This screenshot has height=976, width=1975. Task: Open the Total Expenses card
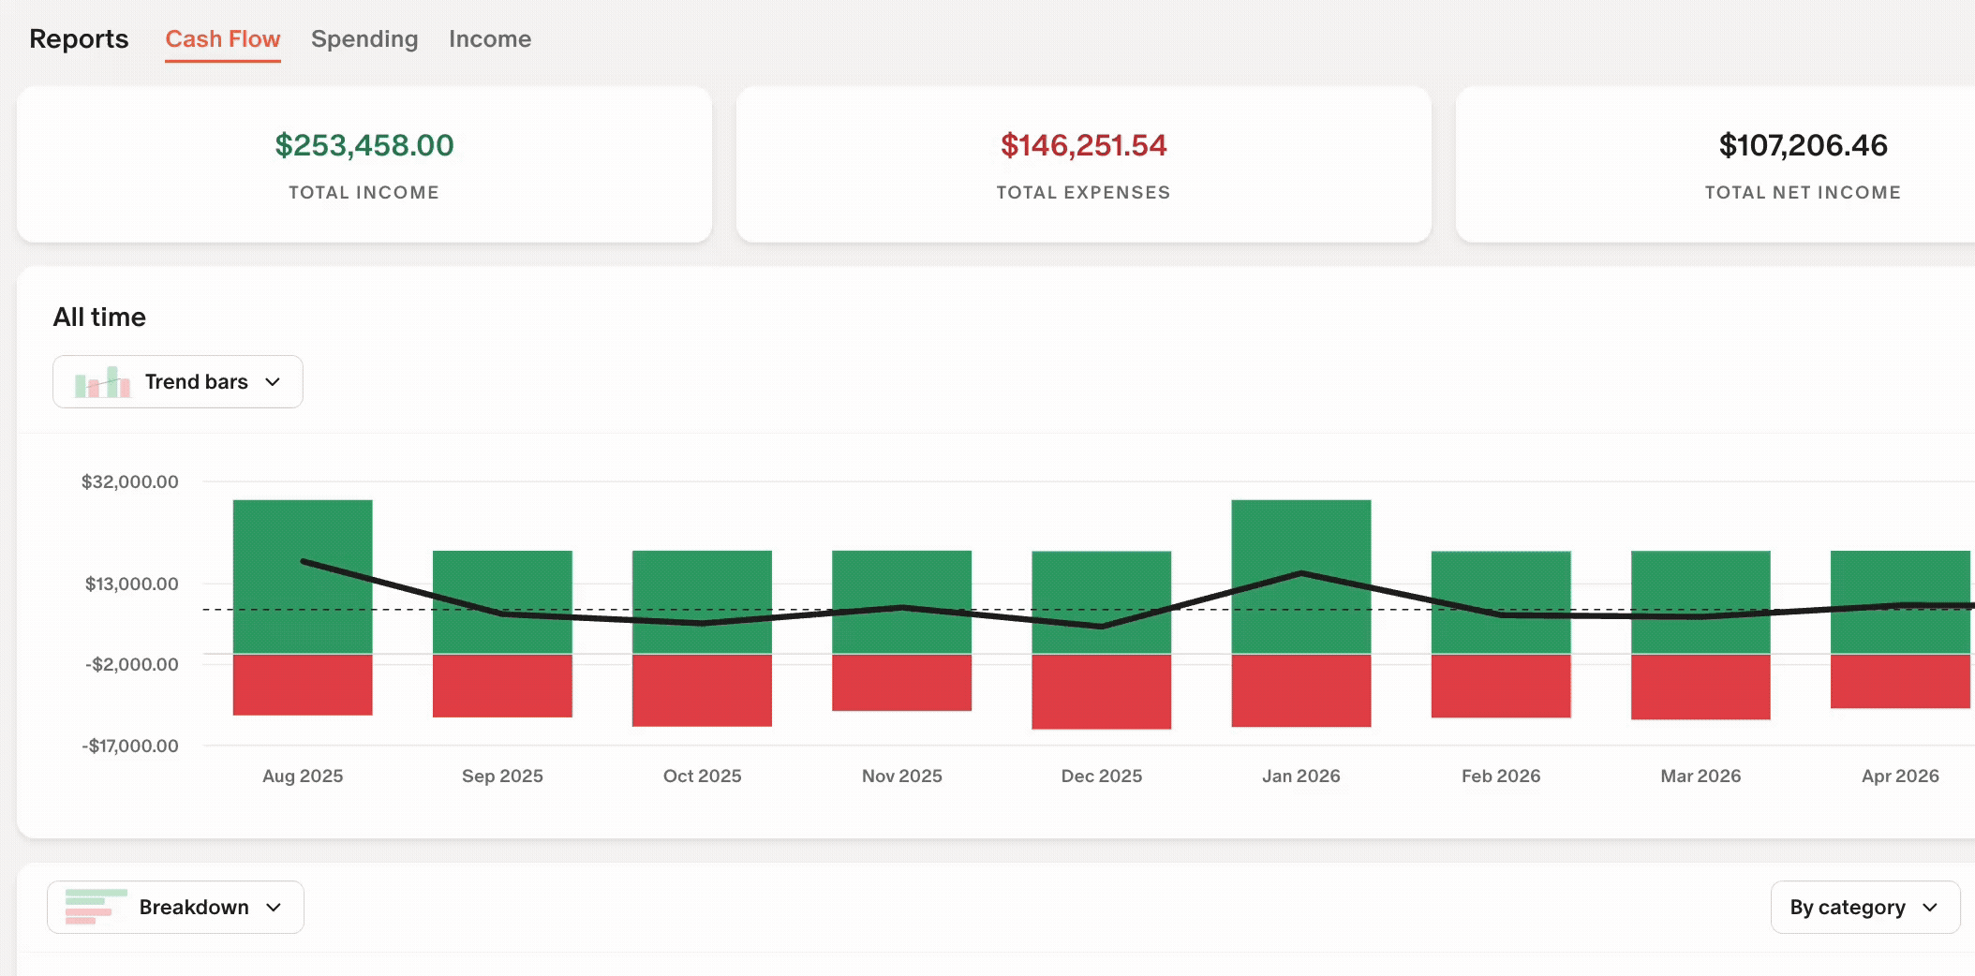pyautogui.click(x=1084, y=165)
